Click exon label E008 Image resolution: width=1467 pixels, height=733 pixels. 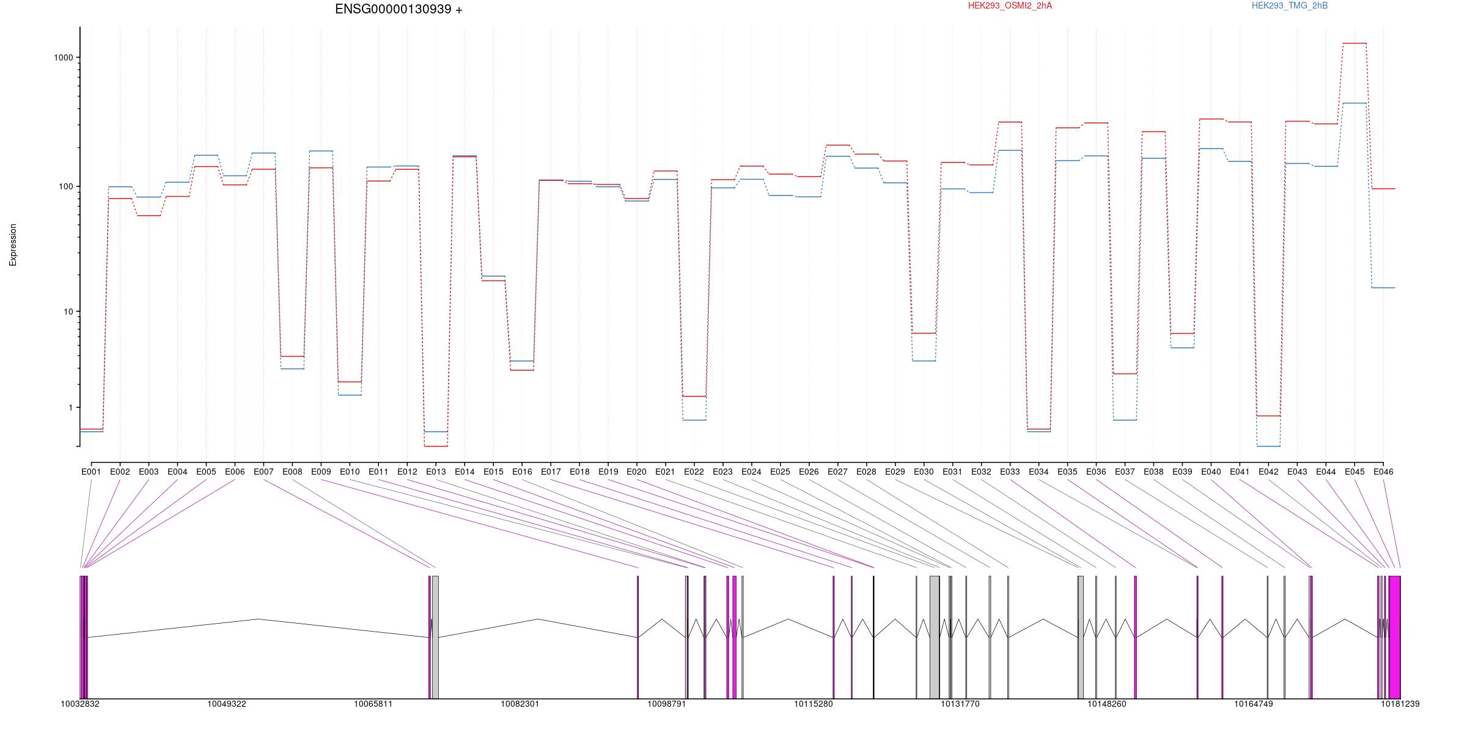pos(292,472)
